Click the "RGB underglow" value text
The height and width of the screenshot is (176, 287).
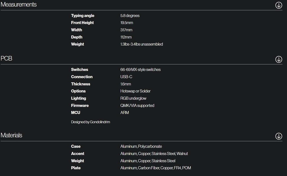(133, 98)
